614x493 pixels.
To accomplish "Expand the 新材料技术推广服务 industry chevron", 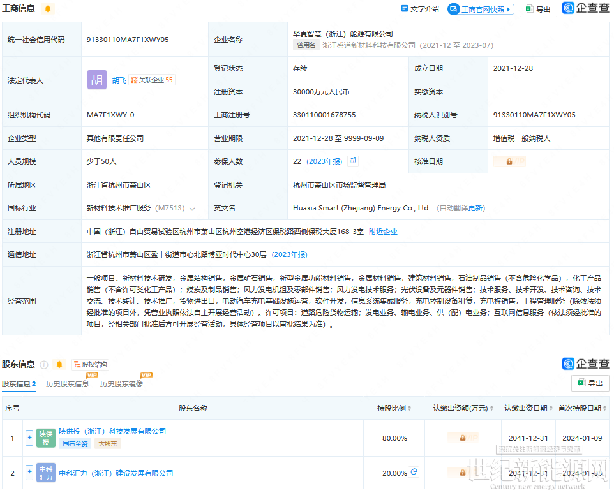I will coord(192,209).
